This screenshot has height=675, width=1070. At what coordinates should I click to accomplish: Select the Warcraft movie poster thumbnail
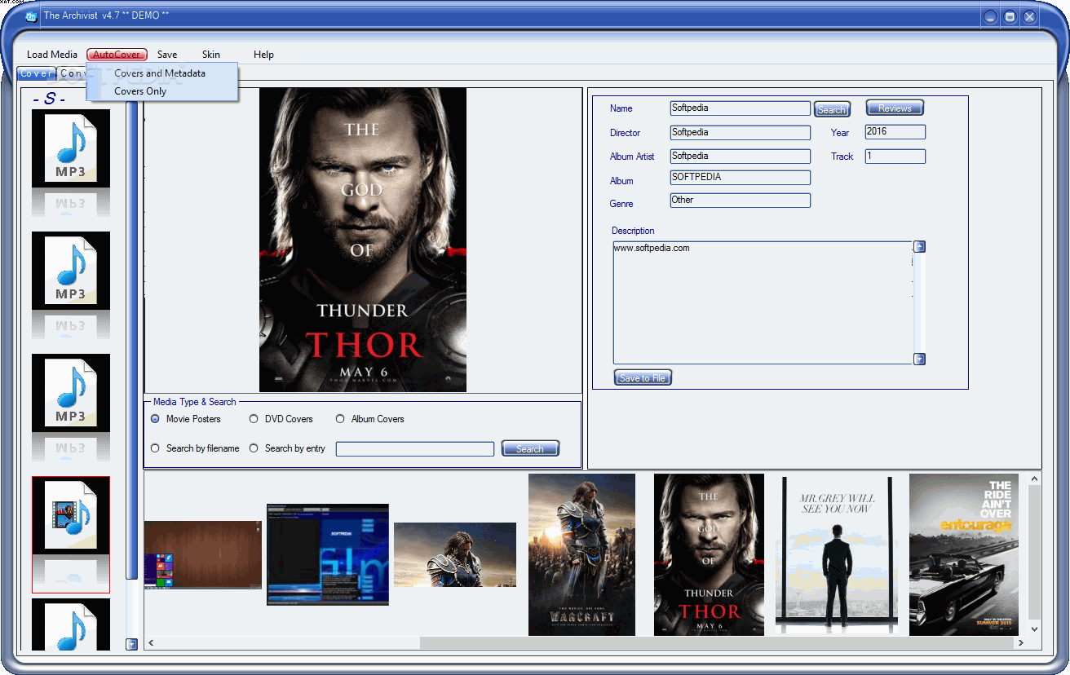click(x=581, y=554)
